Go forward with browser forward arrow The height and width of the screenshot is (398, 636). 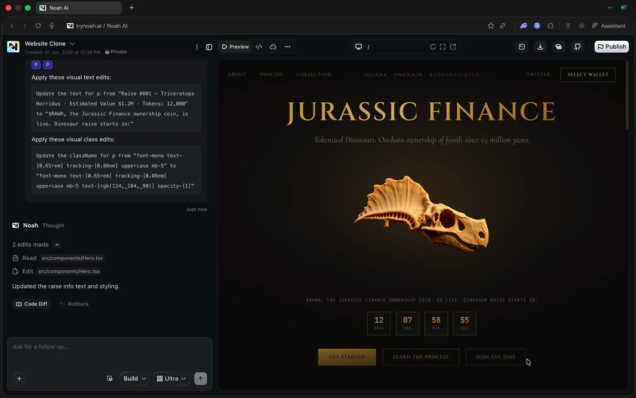tap(25, 25)
